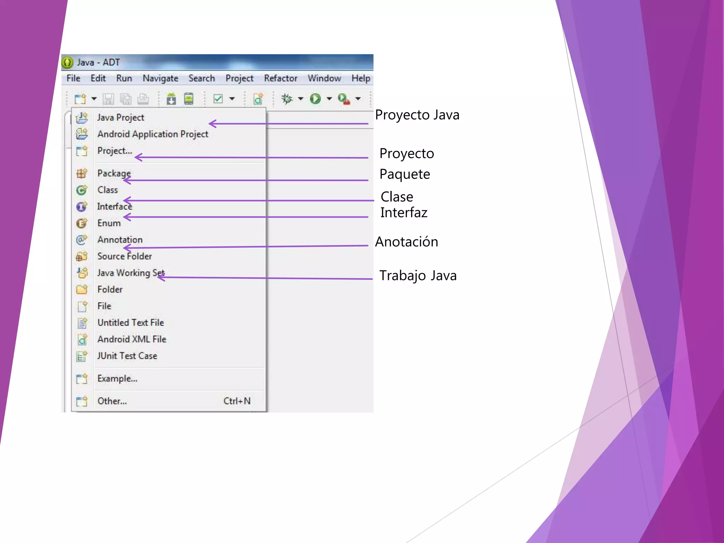Click the Package gift-box icon

click(x=82, y=173)
